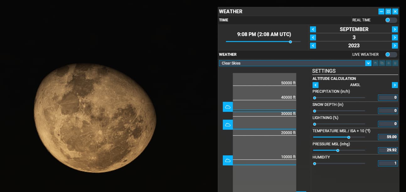Switch altitude calculation to next option
Image resolution: width=406 pixels, height=192 pixels.
[395, 85]
